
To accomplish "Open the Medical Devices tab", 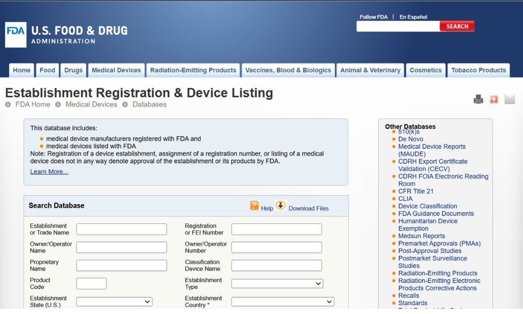I will point(117,71).
